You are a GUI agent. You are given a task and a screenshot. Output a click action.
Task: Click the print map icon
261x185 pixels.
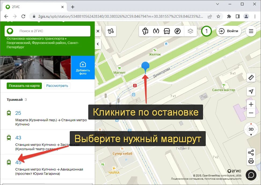(251, 161)
